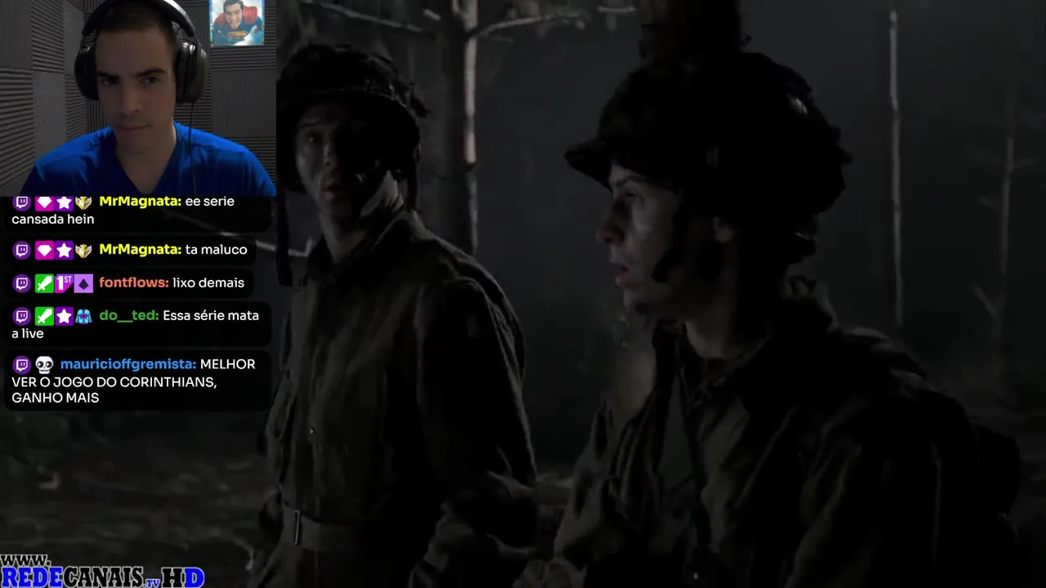The height and width of the screenshot is (588, 1046).
Task: Click do__ted's green sword moderator badge
Action: [44, 316]
